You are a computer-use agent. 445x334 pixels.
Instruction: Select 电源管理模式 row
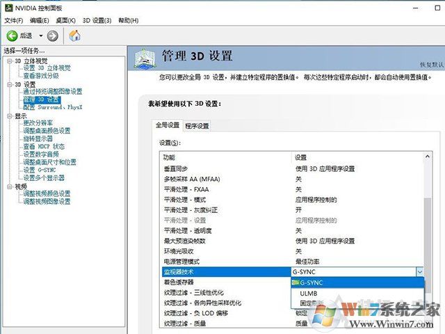(x=292, y=262)
